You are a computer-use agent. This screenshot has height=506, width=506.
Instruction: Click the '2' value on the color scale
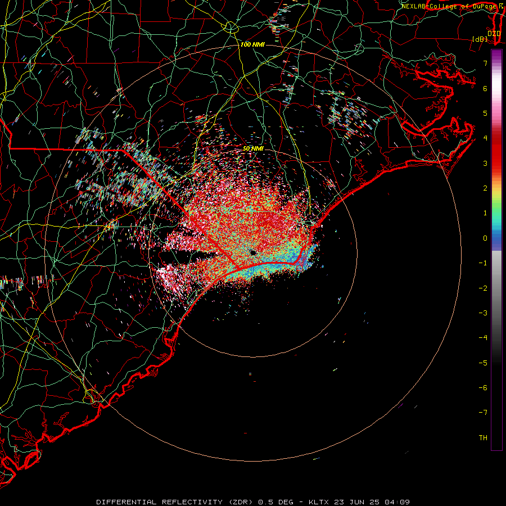point(485,188)
